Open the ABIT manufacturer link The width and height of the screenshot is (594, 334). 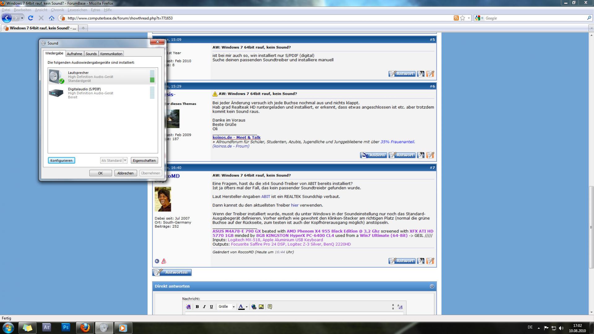tap(266, 197)
